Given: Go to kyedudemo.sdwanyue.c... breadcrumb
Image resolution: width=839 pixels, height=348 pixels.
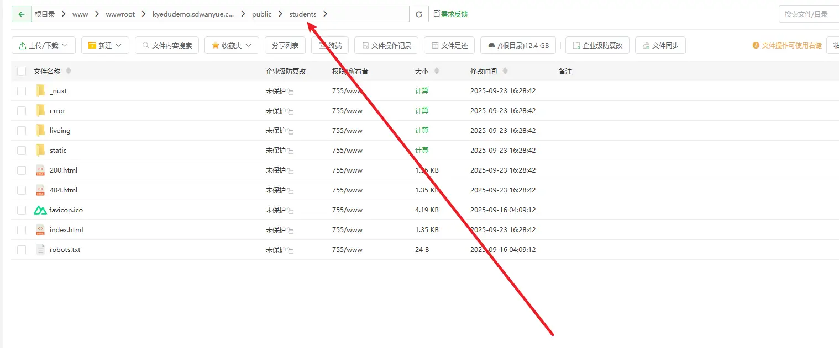Looking at the screenshot, I should [x=193, y=14].
